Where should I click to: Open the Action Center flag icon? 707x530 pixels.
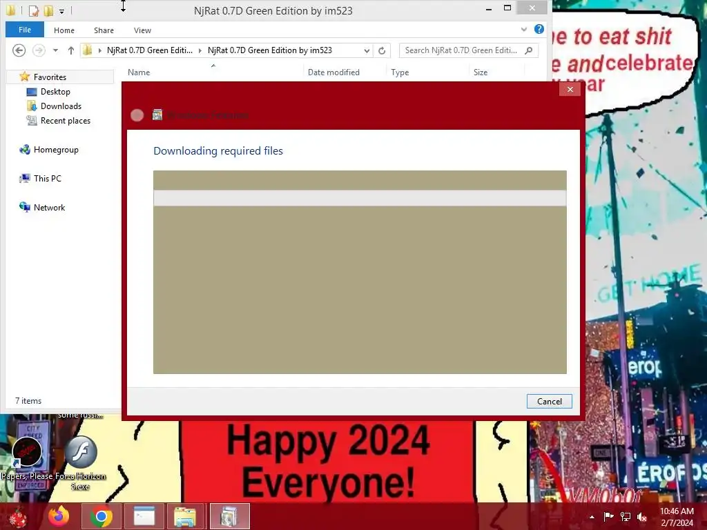pyautogui.click(x=608, y=516)
